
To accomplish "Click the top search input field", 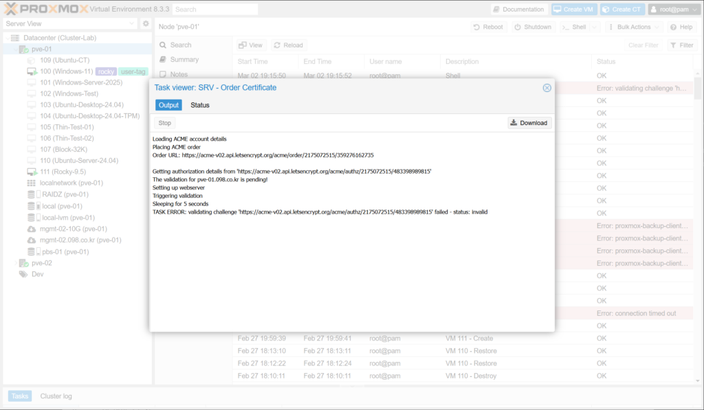I will [x=214, y=10].
